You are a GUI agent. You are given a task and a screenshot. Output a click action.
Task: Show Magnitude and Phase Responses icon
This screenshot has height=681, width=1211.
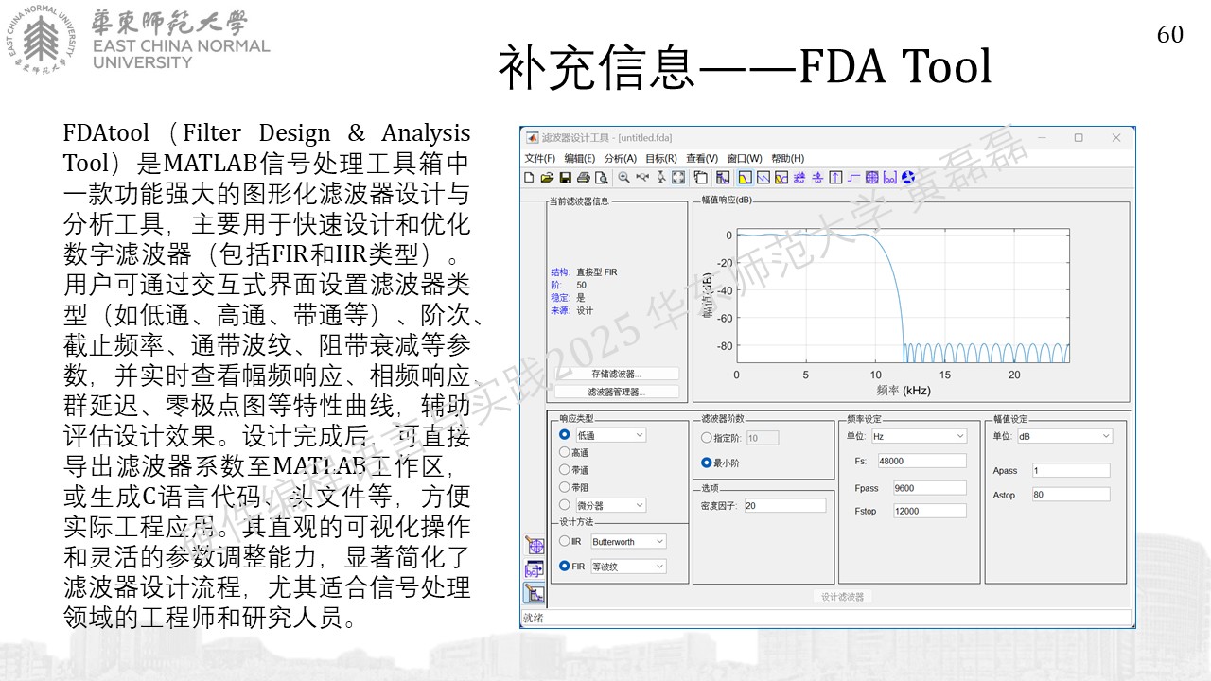point(781,177)
